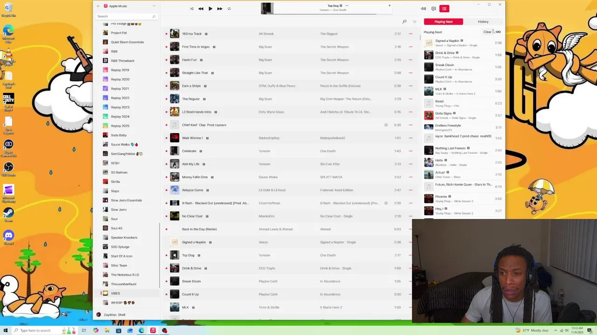597x335 pixels.
Task: Open The Notorious B.I.G playlist
Action: [x=125, y=275]
